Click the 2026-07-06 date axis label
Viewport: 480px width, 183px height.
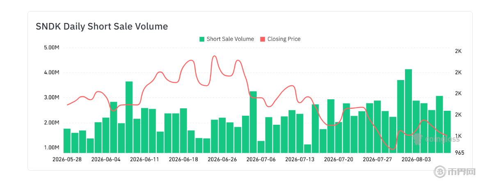click(x=261, y=160)
